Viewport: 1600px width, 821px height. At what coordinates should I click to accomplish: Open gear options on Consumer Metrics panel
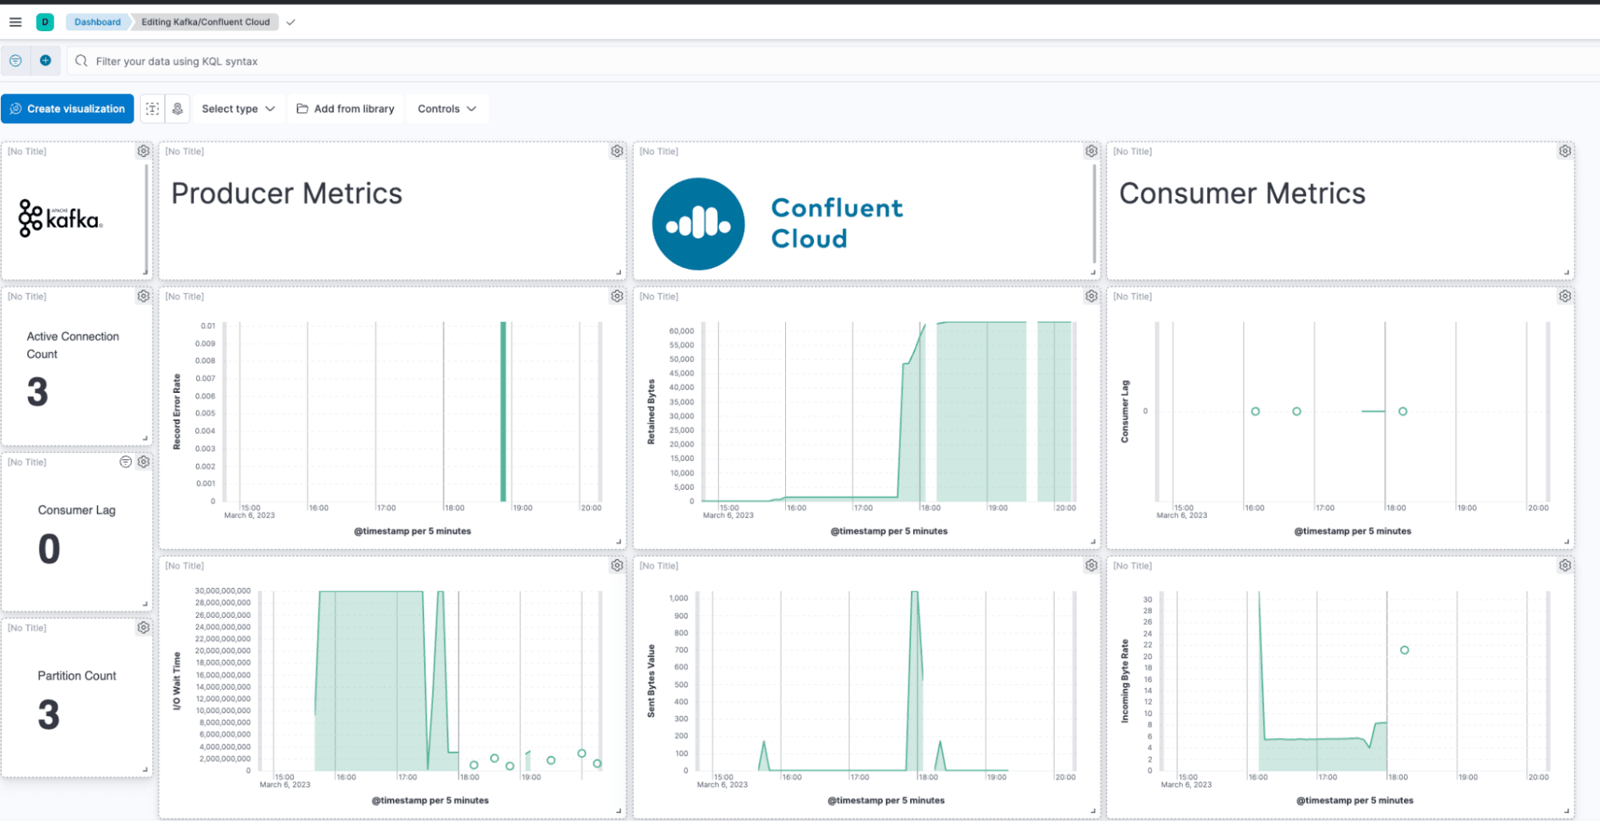pyautogui.click(x=1564, y=151)
